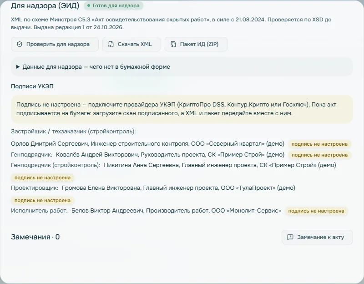This screenshot has width=364, height=284.
Task: Click the comment icon in Замечание к акту
Action: click(290, 237)
